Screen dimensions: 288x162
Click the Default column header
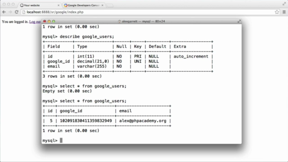coord(157,46)
